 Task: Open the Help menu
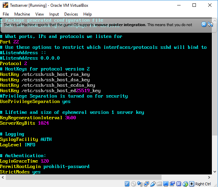click(87, 14)
